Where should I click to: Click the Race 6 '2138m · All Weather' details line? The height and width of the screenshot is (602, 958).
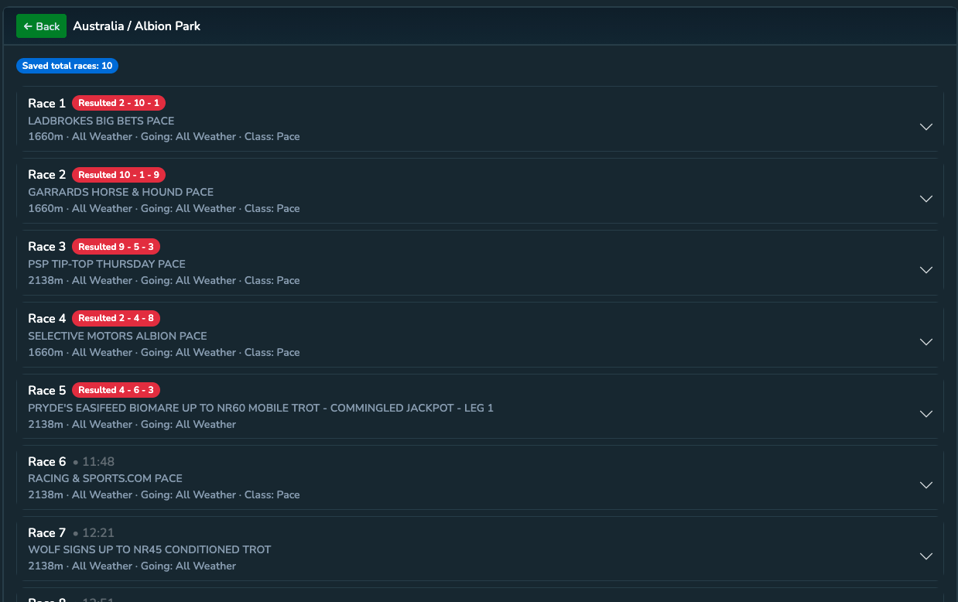pyautogui.click(x=164, y=494)
